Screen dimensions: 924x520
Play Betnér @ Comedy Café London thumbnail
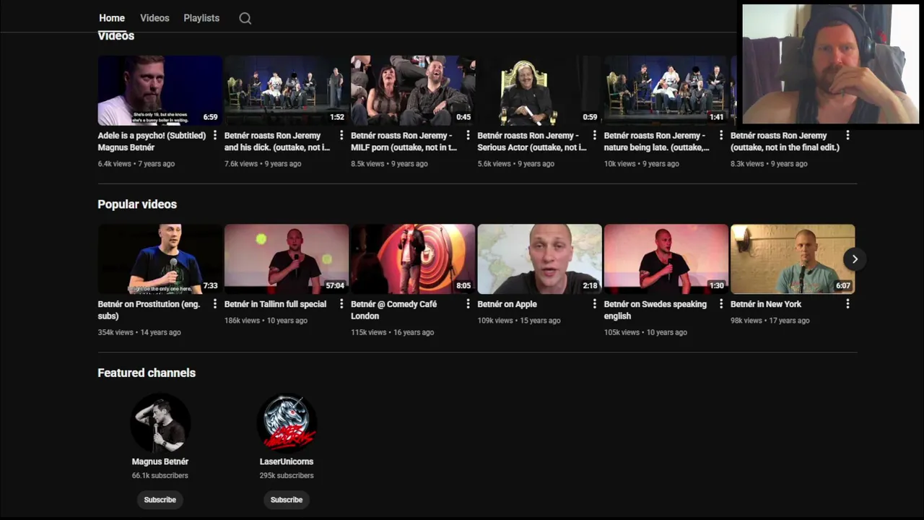point(413,259)
